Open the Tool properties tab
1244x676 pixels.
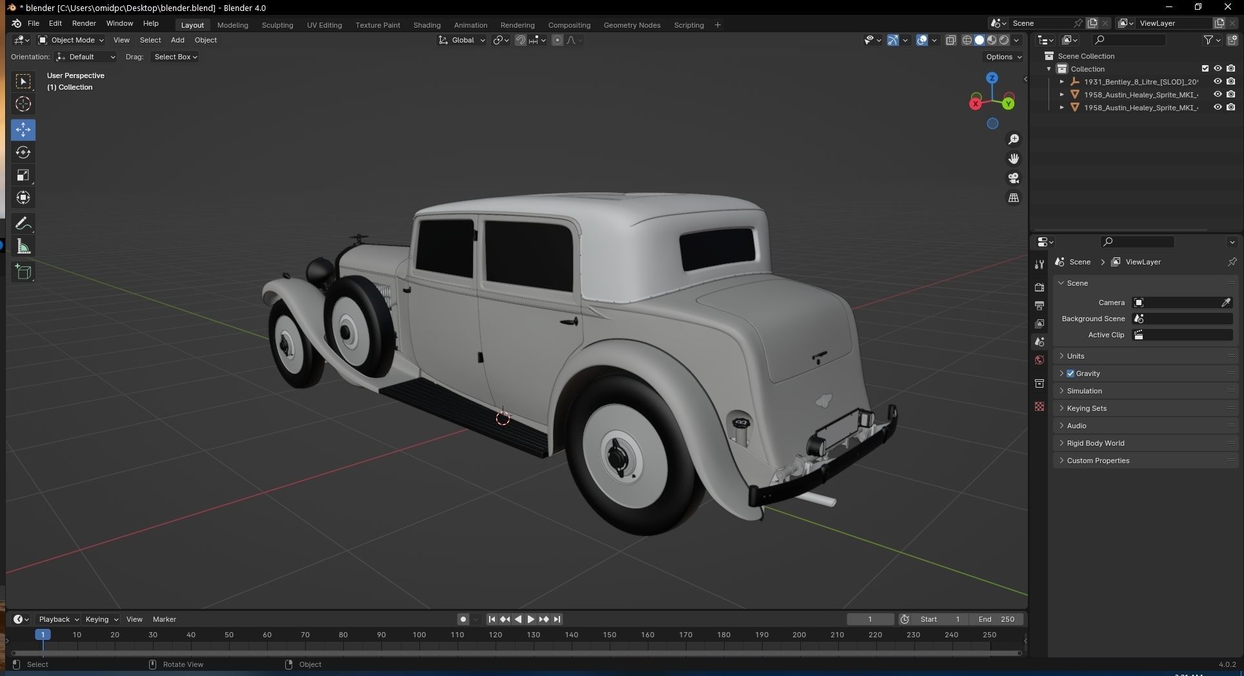(1039, 264)
